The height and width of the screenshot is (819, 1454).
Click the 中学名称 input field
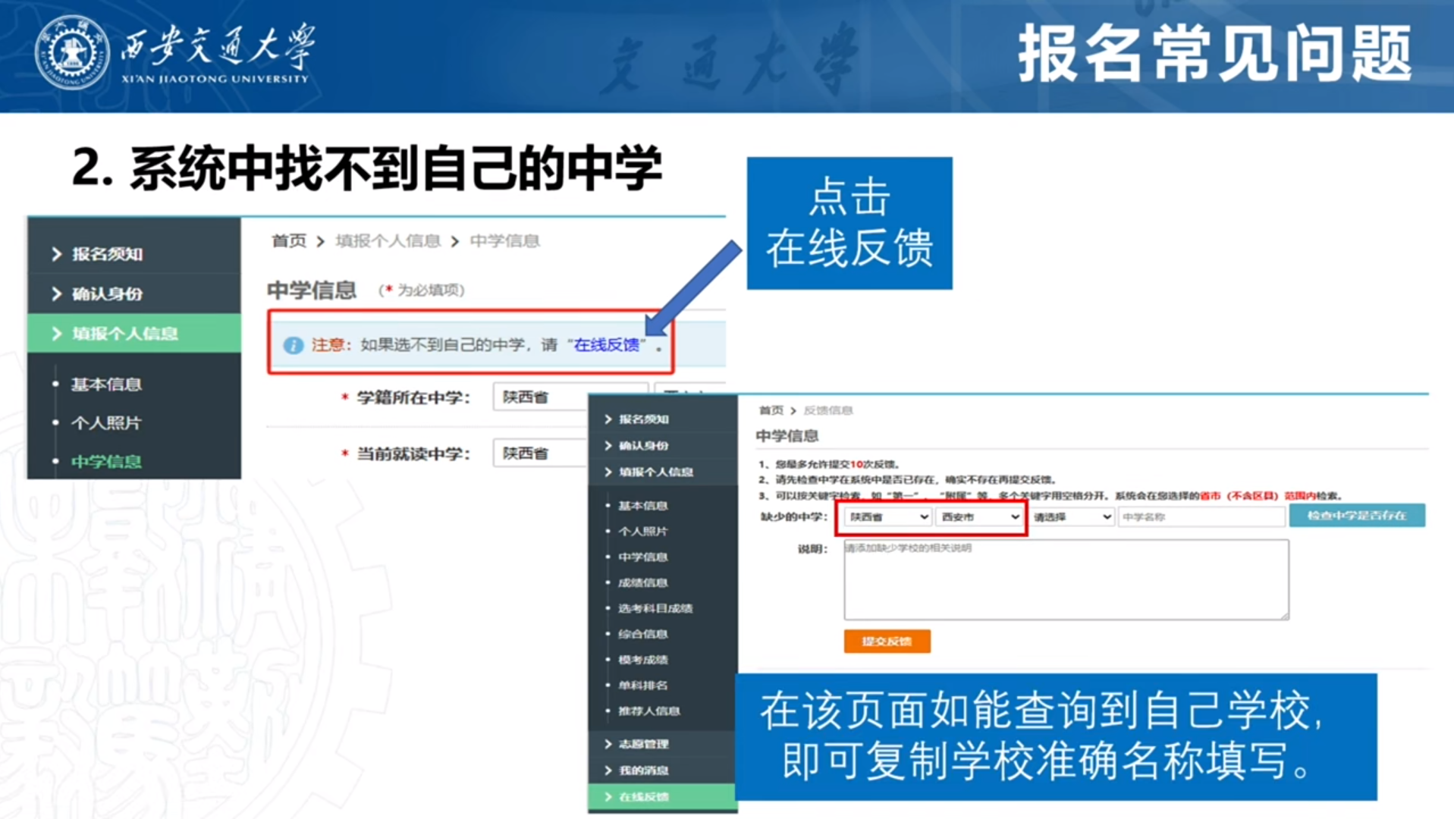coord(1201,517)
